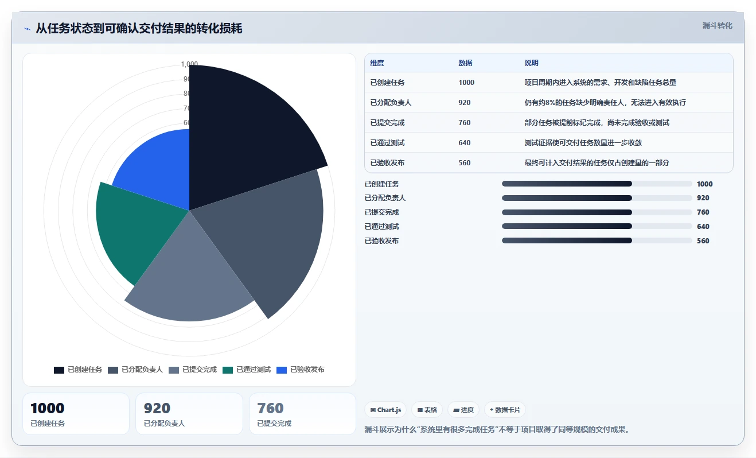Click table cell value 560

tap(465, 163)
